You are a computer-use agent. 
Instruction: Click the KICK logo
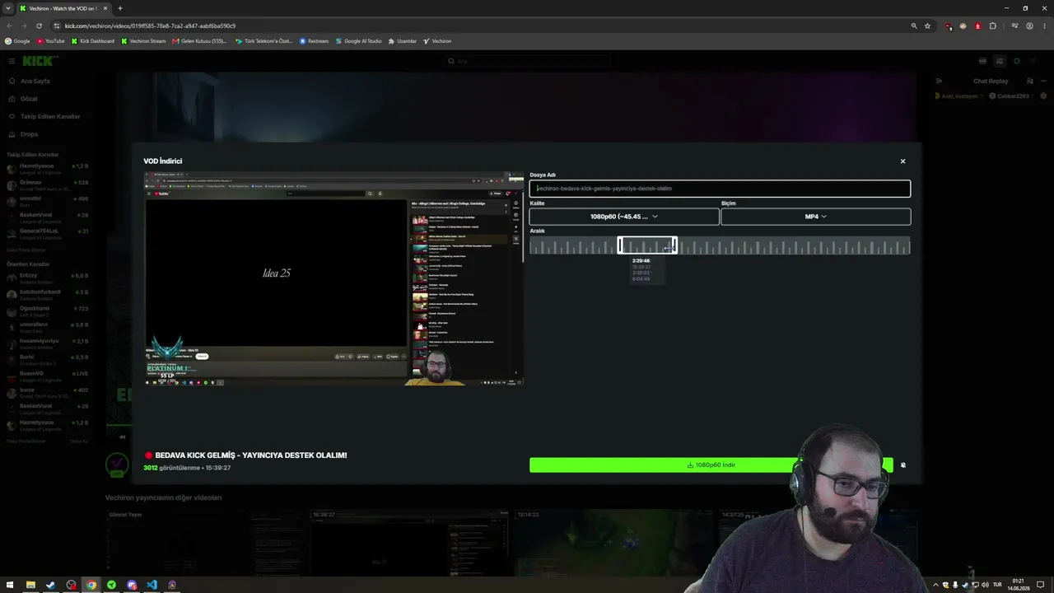pos(39,61)
